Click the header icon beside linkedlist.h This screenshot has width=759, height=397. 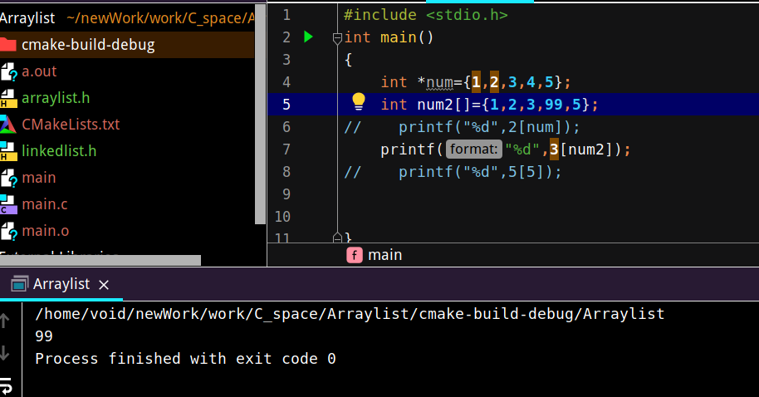click(x=8, y=151)
